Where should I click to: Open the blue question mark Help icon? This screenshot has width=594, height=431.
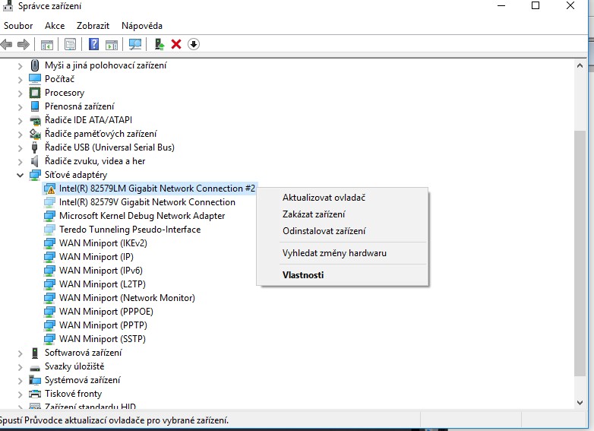click(x=93, y=44)
